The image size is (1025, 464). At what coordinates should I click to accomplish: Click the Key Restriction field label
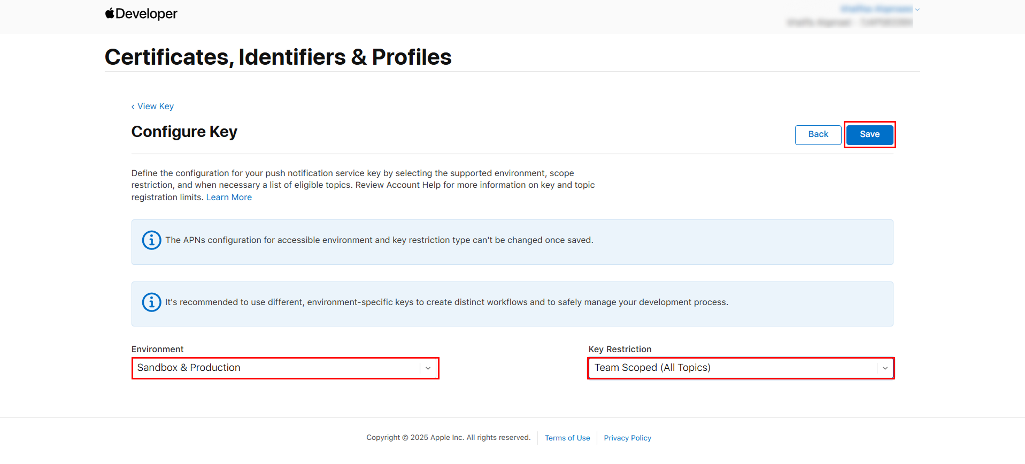pos(620,349)
